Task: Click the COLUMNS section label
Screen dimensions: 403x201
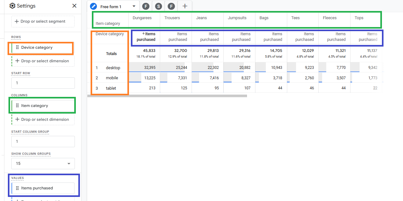Action: 20,95
